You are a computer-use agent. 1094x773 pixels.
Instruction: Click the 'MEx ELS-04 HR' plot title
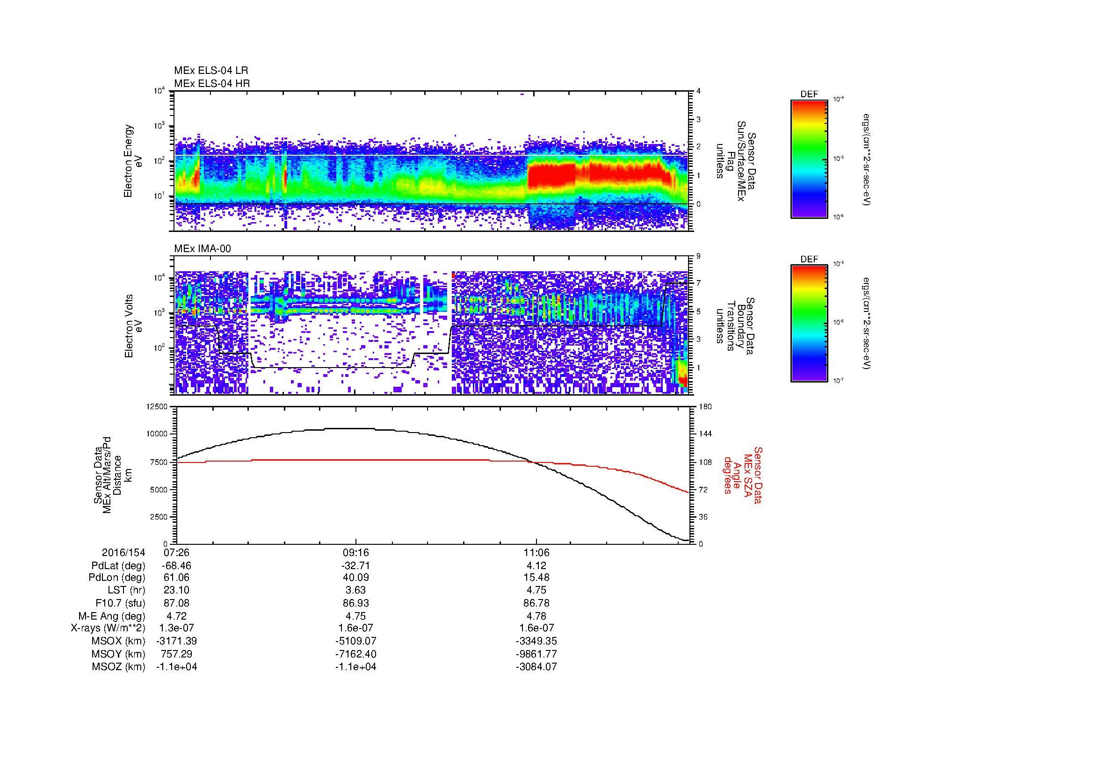(x=212, y=83)
